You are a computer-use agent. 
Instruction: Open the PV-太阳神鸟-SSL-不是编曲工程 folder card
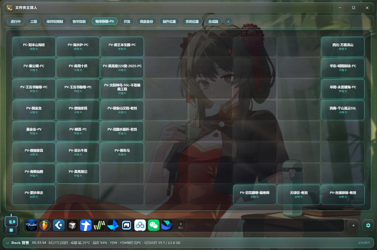click(x=122, y=89)
